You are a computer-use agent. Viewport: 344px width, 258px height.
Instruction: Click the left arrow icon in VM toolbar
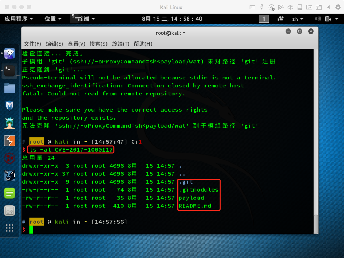point(328,7)
